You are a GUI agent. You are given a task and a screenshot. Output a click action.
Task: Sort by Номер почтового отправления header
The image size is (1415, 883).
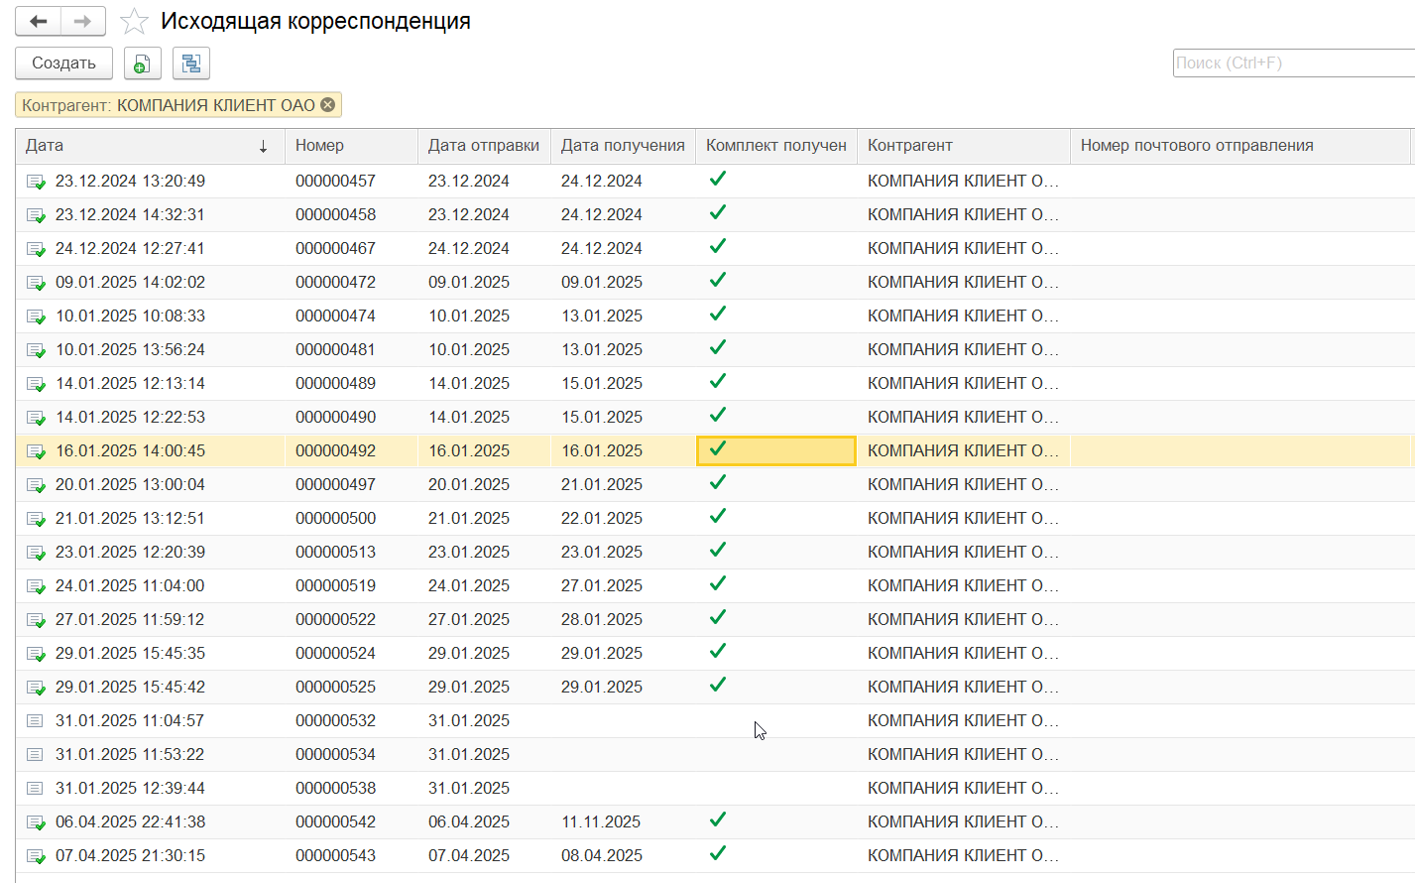click(1239, 145)
